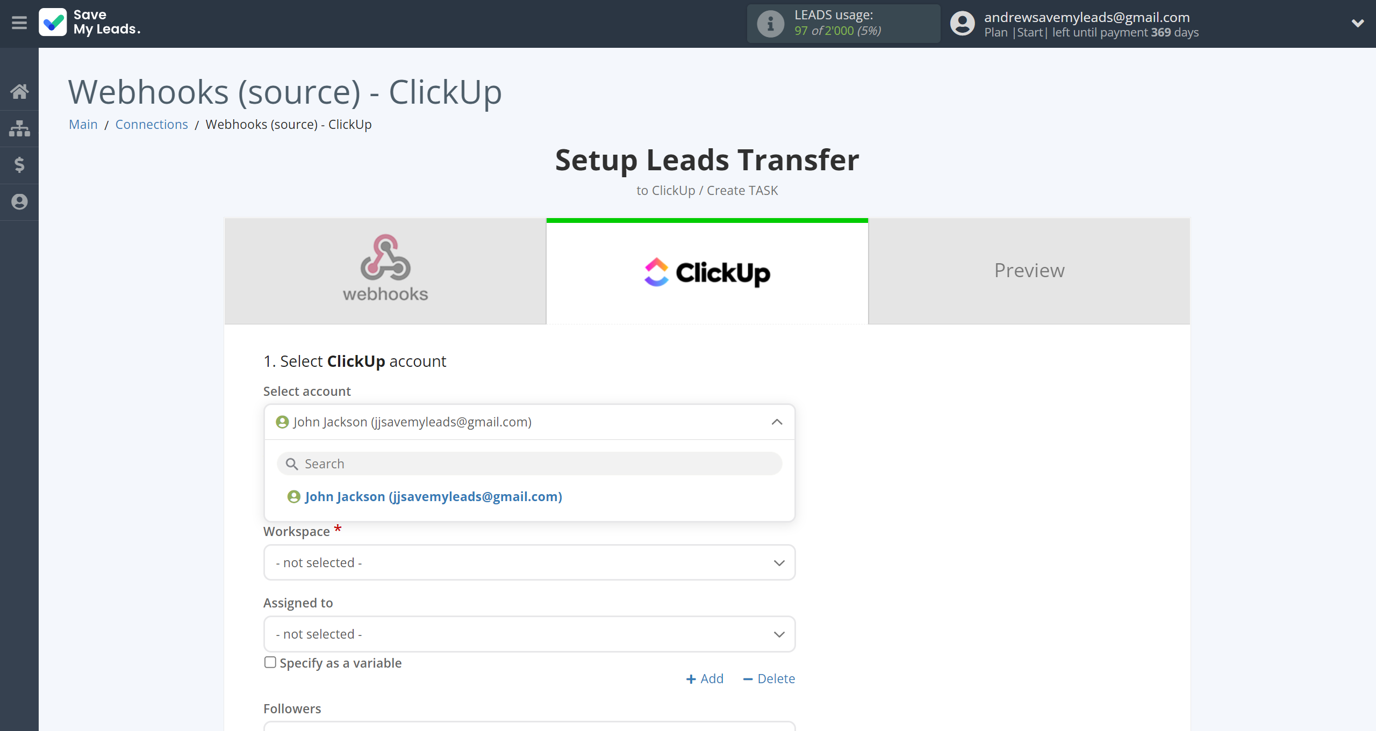Select John Jackson account option
The width and height of the screenshot is (1376, 731).
[432, 496]
